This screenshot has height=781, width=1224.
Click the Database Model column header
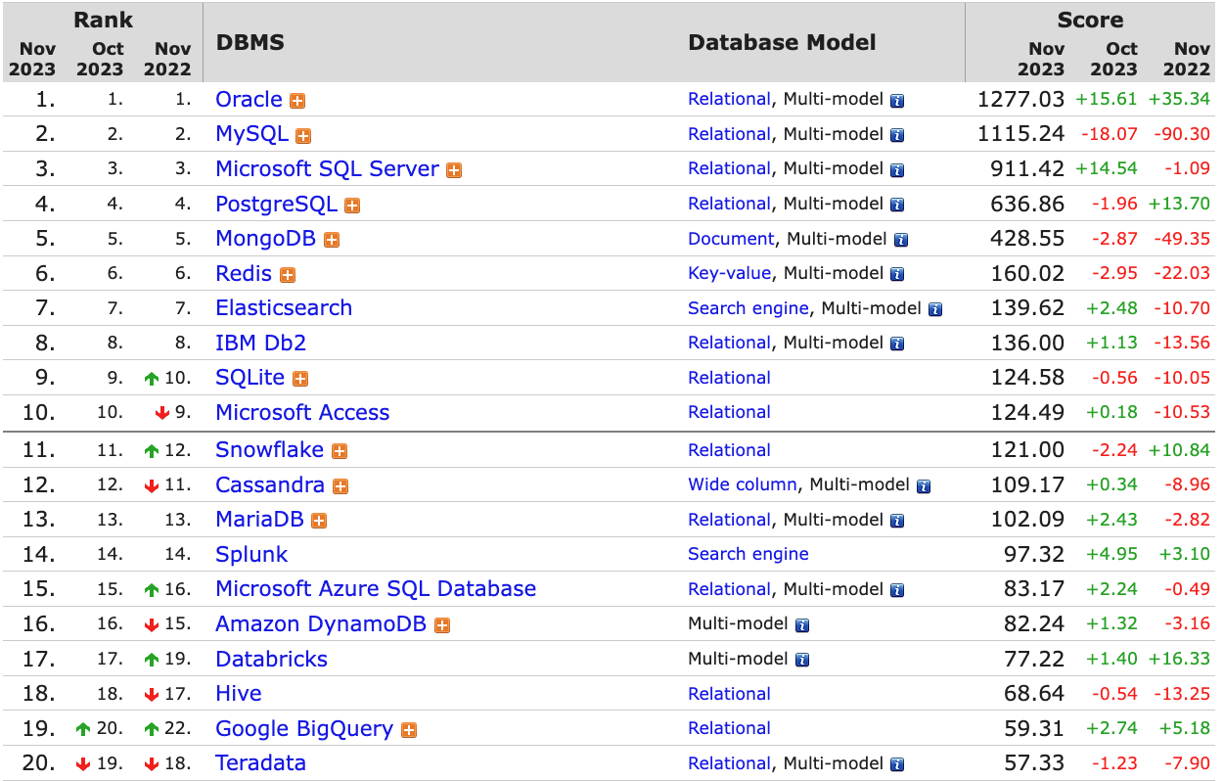(782, 42)
